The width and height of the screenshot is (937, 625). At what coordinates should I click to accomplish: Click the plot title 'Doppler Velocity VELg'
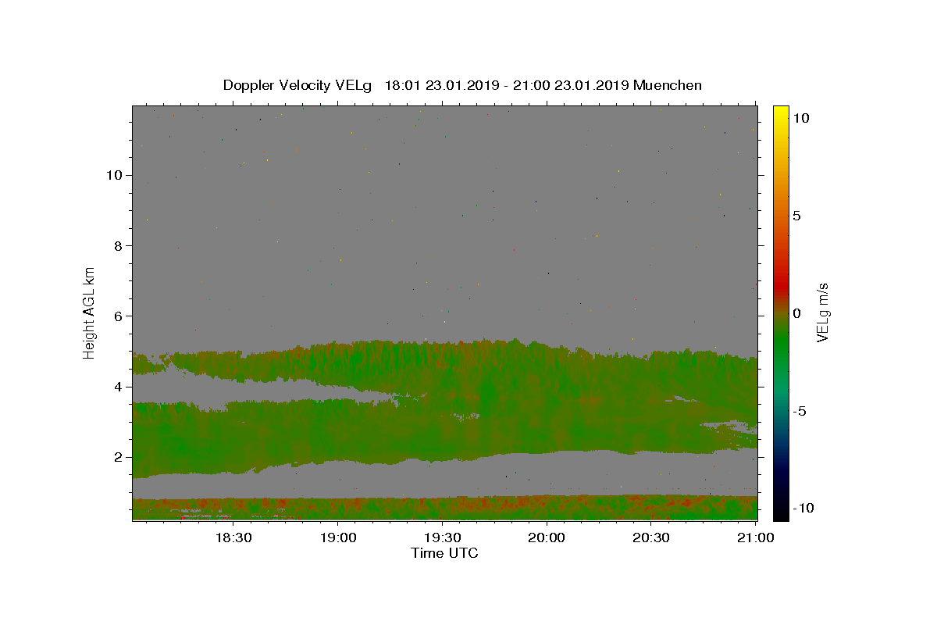tap(299, 85)
